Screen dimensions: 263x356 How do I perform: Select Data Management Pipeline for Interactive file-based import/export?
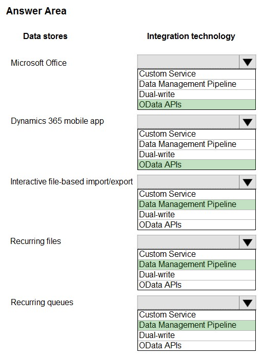pos(197,204)
